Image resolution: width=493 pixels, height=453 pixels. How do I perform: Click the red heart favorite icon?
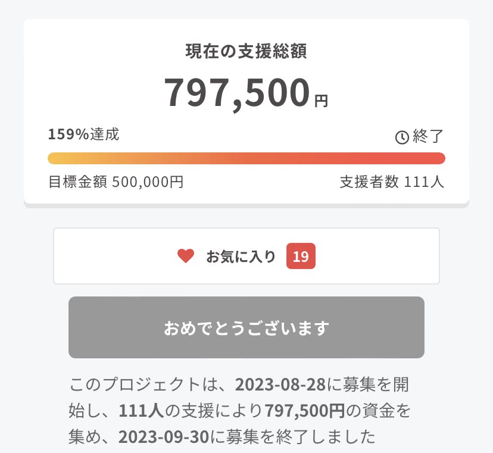point(186,256)
